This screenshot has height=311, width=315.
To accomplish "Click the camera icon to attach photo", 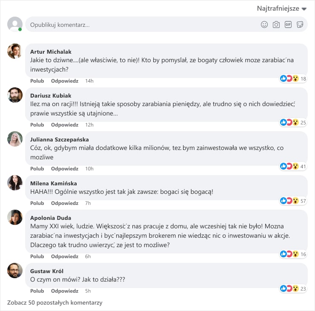I will click(x=276, y=25).
